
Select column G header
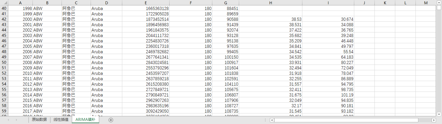[x=225, y=3]
